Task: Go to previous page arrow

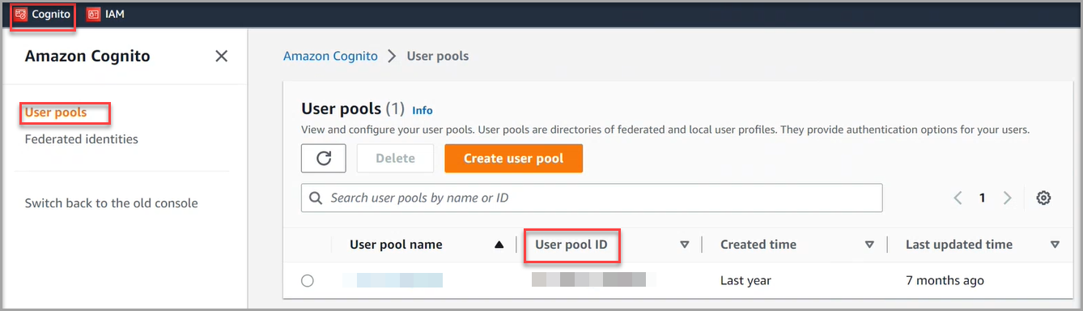Action: (958, 198)
